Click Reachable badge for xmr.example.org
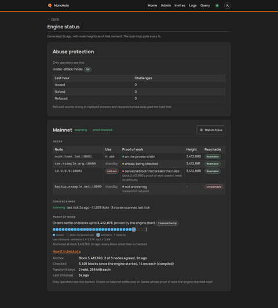Image resolution: width=278 pixels, height=308 pixels. [213, 164]
